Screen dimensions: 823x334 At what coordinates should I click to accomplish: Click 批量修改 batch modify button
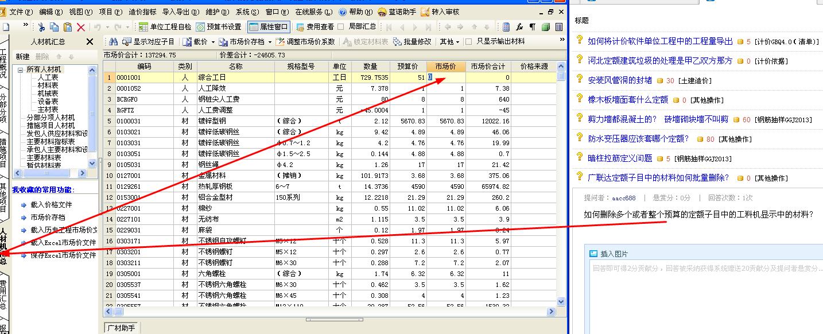412,41
